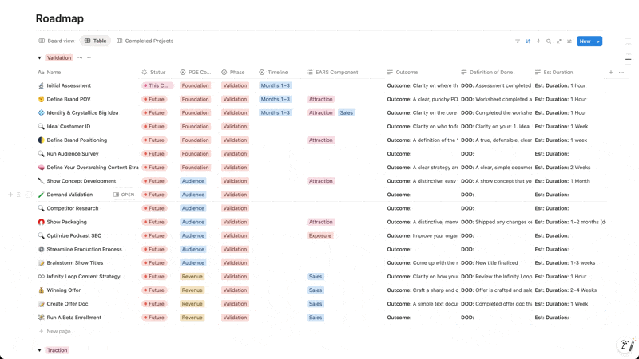Open the Notion AI assistant face icon

[x=626, y=345]
